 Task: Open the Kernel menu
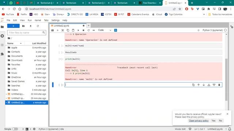tap(38, 20)
